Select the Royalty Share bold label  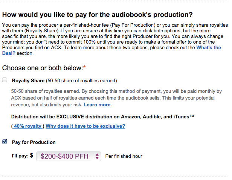point(28,81)
